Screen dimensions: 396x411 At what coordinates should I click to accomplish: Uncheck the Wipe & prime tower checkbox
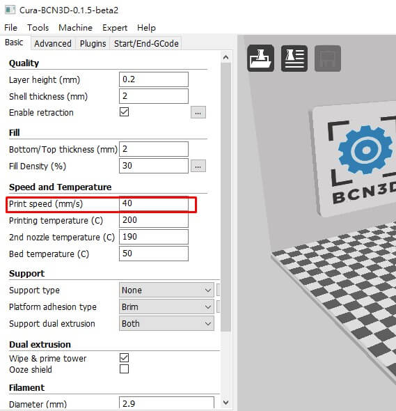pyautogui.click(x=124, y=358)
